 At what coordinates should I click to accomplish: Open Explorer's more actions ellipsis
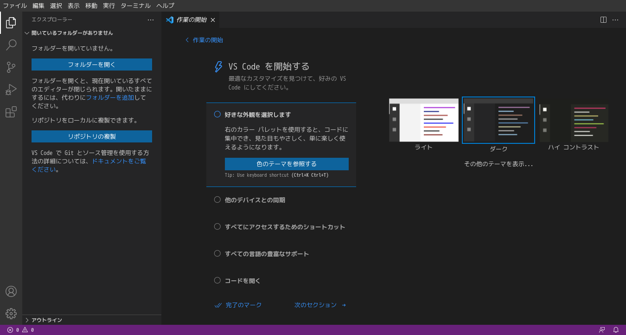click(151, 20)
